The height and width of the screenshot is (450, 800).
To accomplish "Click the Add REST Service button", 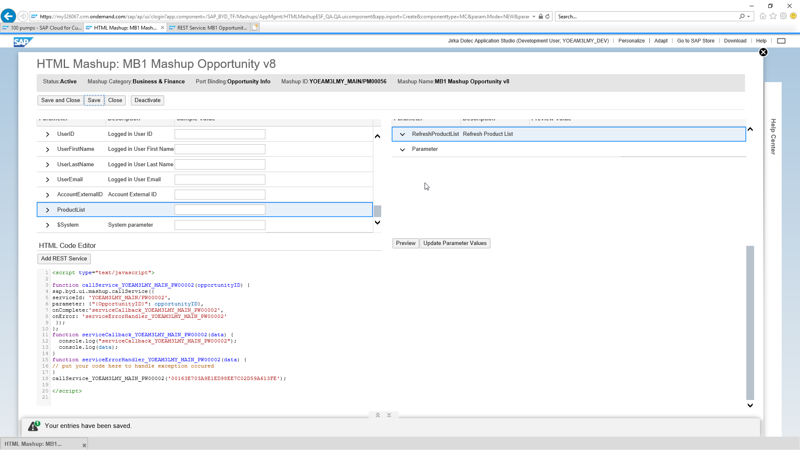I will 64,259.
